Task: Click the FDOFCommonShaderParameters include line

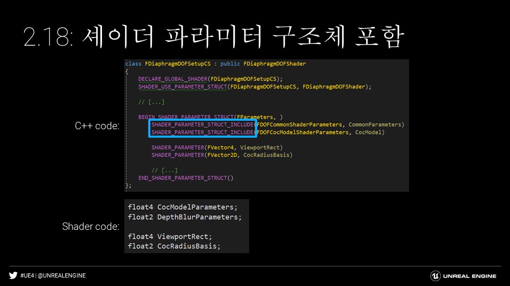Action: (277, 124)
